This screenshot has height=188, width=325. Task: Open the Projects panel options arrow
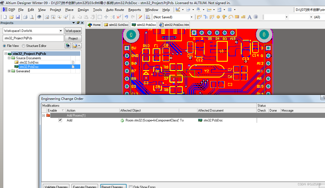[73, 23]
